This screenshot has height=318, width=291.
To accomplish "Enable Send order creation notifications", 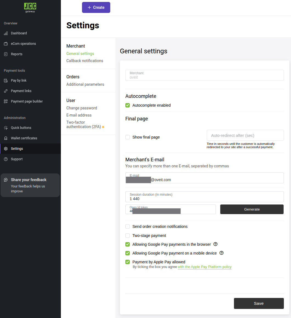I will pos(128,226).
